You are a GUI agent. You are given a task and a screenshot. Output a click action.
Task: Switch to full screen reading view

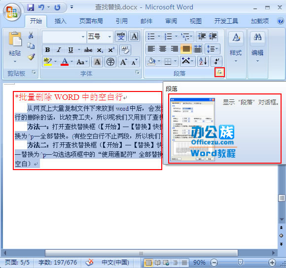click(x=157, y=263)
